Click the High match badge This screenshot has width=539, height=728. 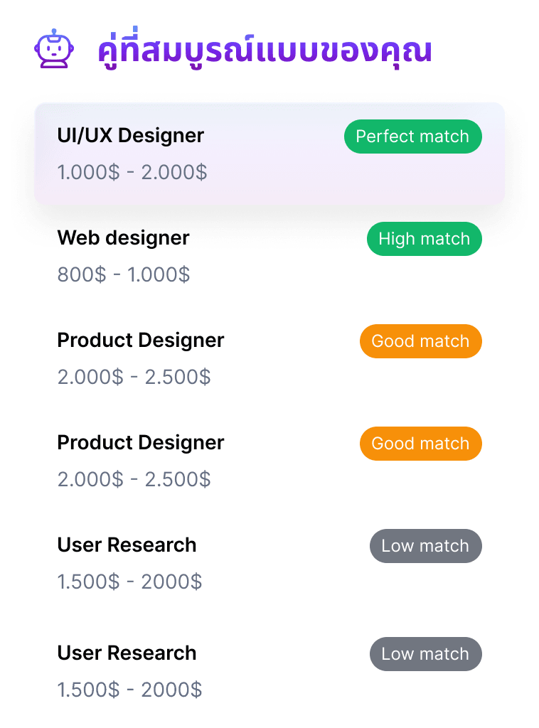425,239
